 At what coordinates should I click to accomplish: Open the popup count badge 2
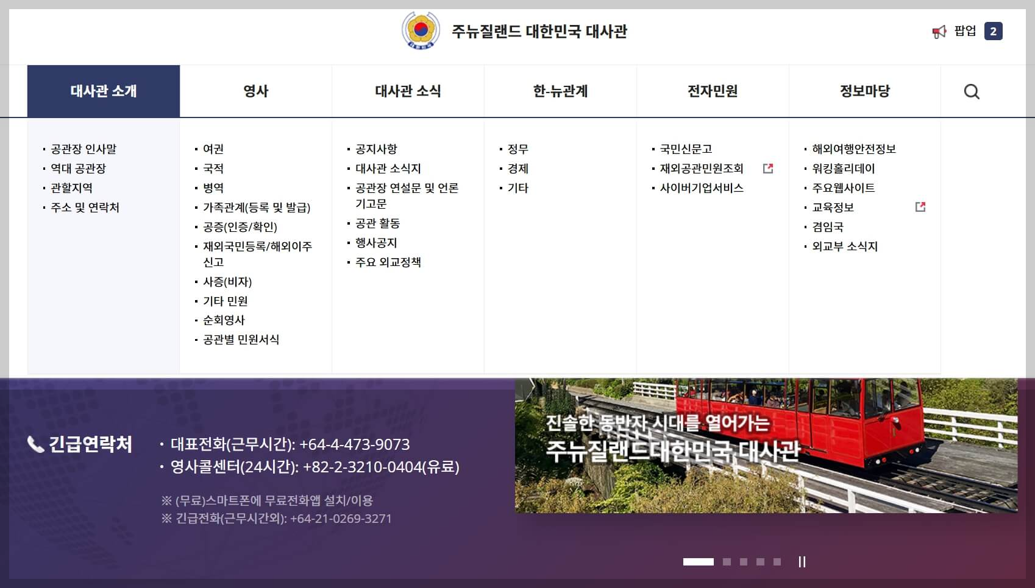coord(993,31)
